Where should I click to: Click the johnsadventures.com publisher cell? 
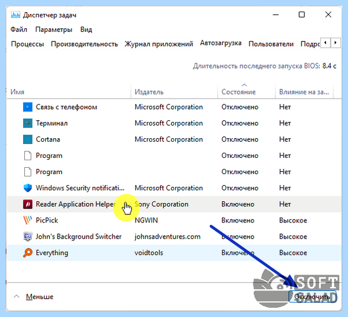tap(168, 236)
